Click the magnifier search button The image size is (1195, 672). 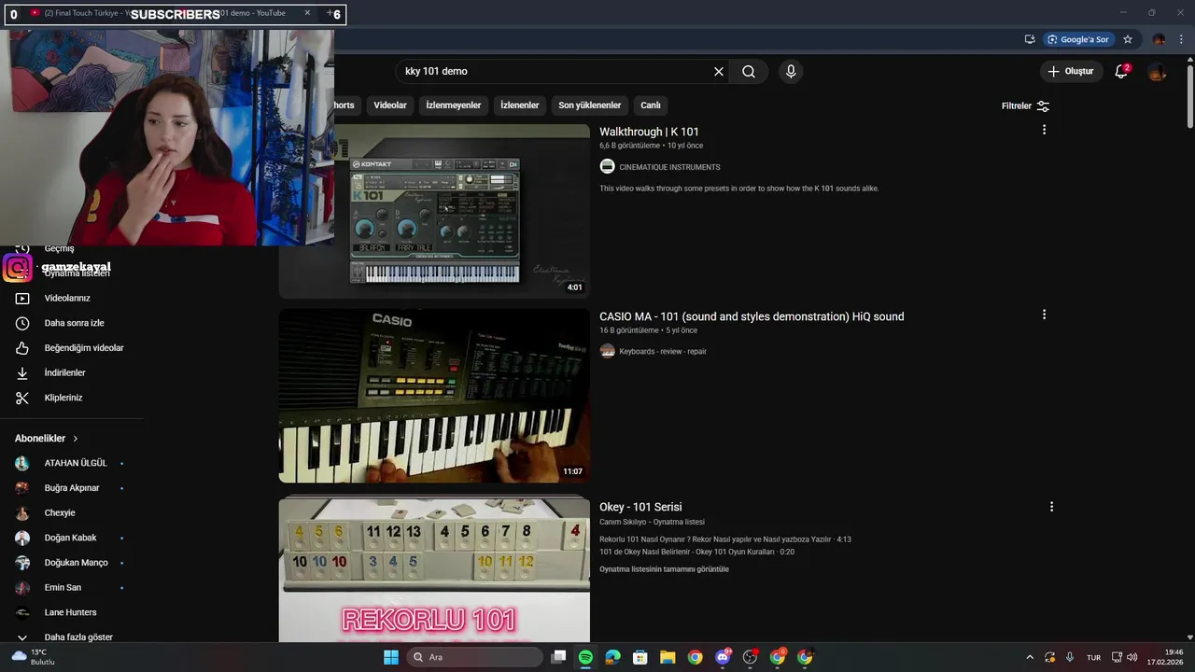tap(749, 72)
